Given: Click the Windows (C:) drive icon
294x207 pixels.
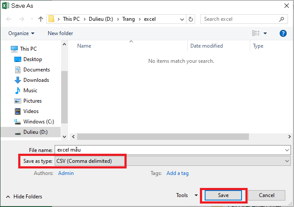Looking at the screenshot, I should click(17, 122).
